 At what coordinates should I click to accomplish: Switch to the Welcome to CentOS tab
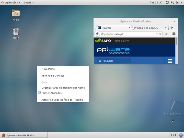(151, 28)
